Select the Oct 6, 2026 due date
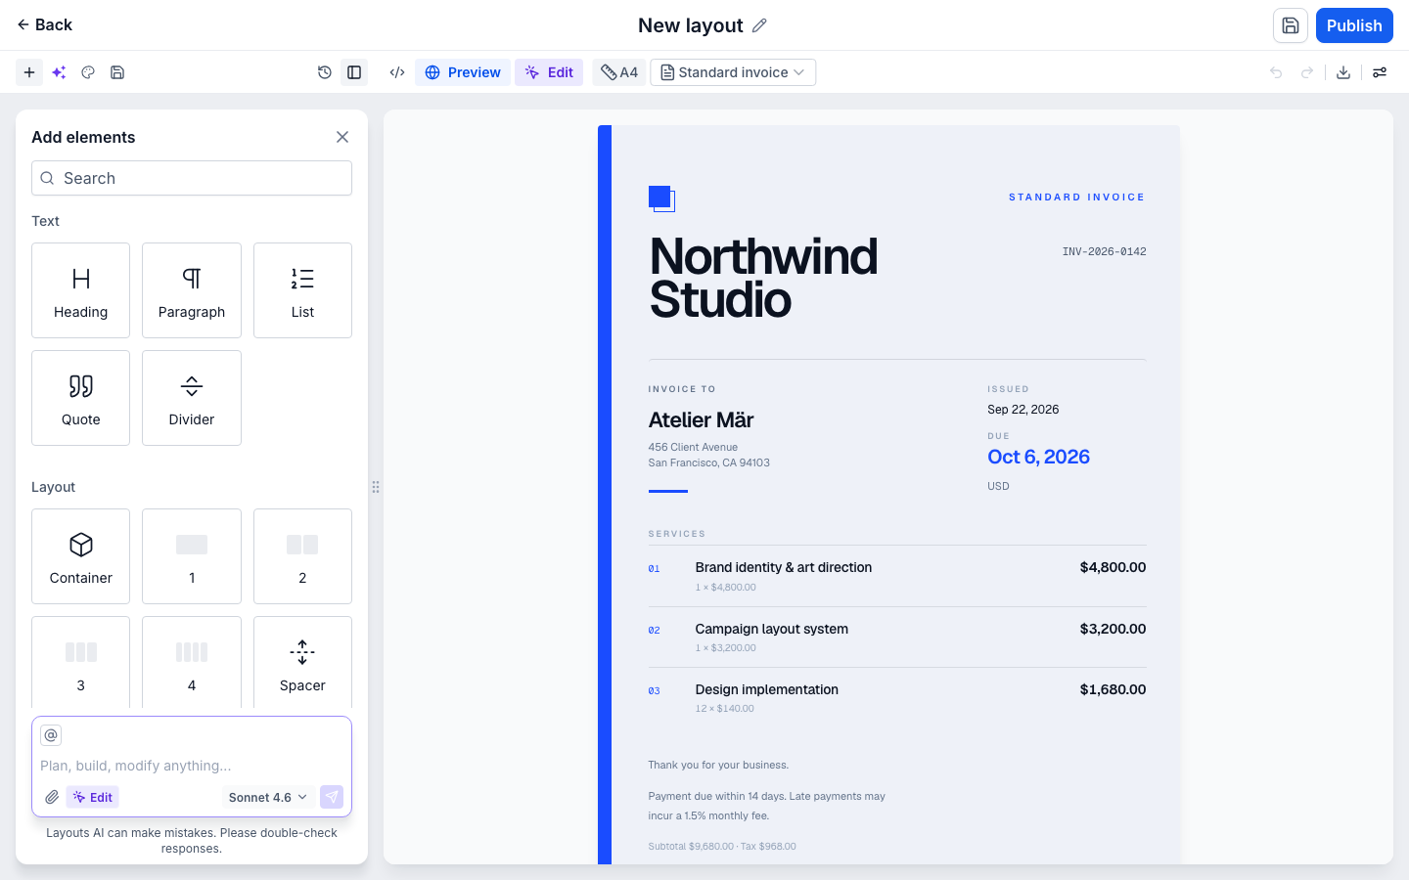 (1038, 457)
